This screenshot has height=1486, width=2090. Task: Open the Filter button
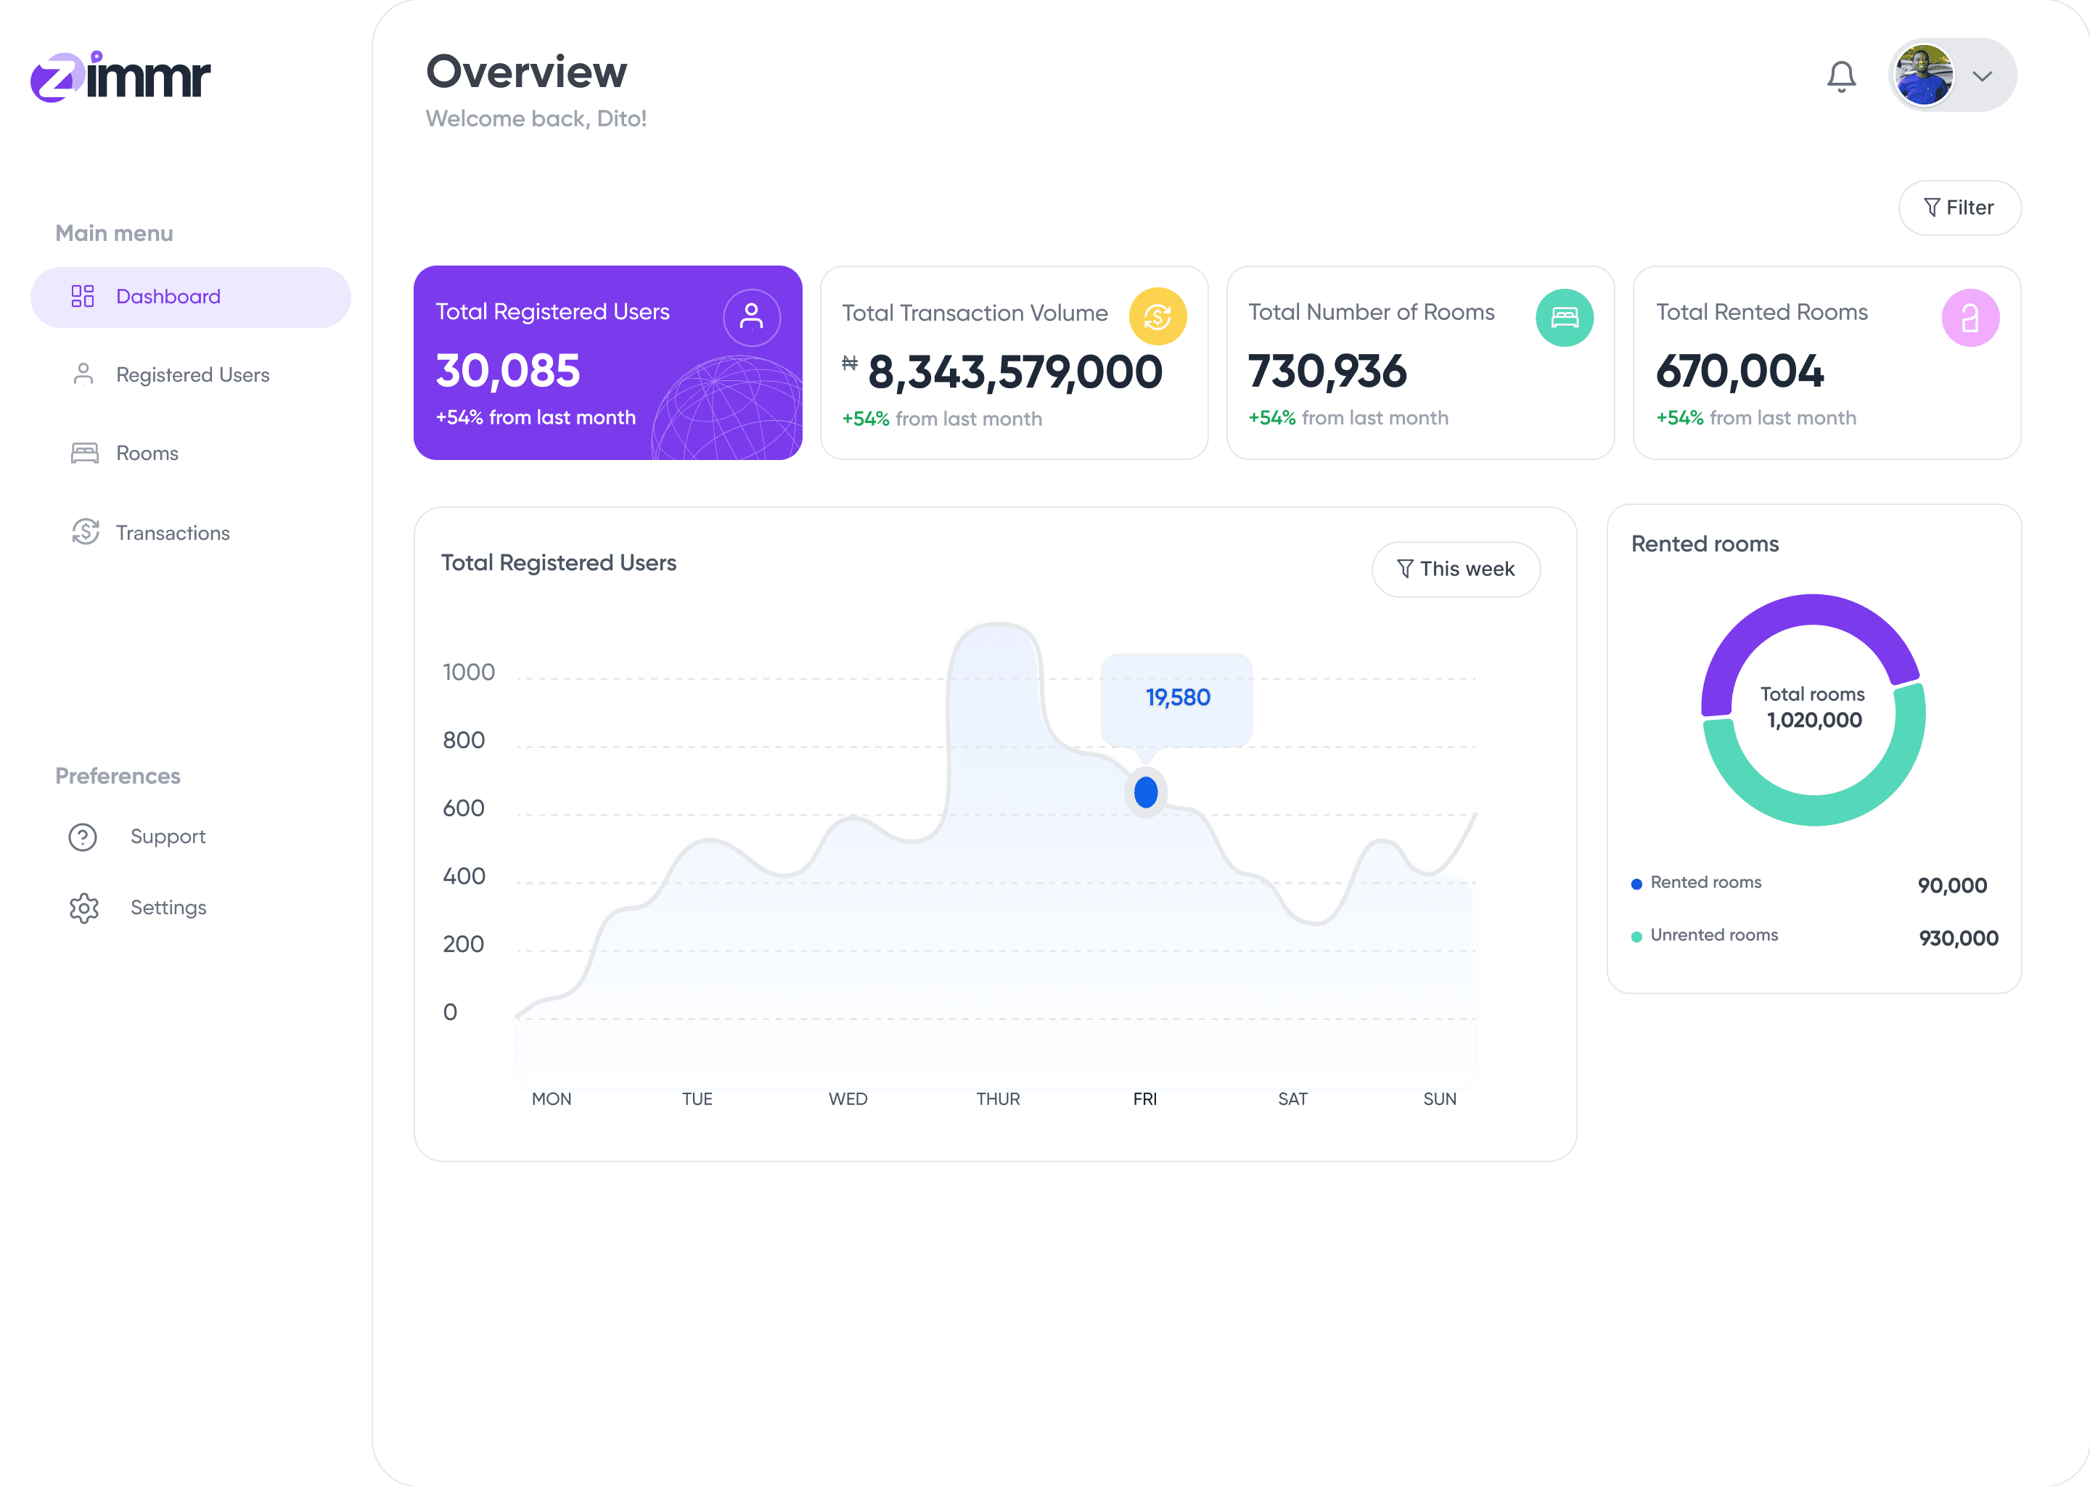1959,208
